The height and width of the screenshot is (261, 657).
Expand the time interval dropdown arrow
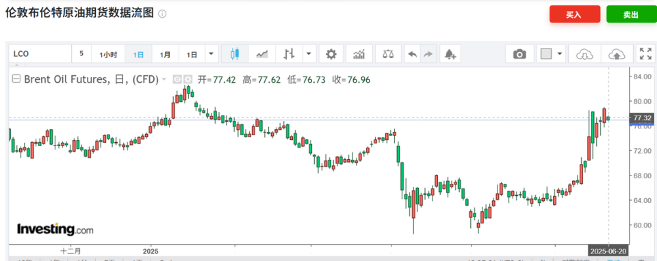[x=211, y=54]
